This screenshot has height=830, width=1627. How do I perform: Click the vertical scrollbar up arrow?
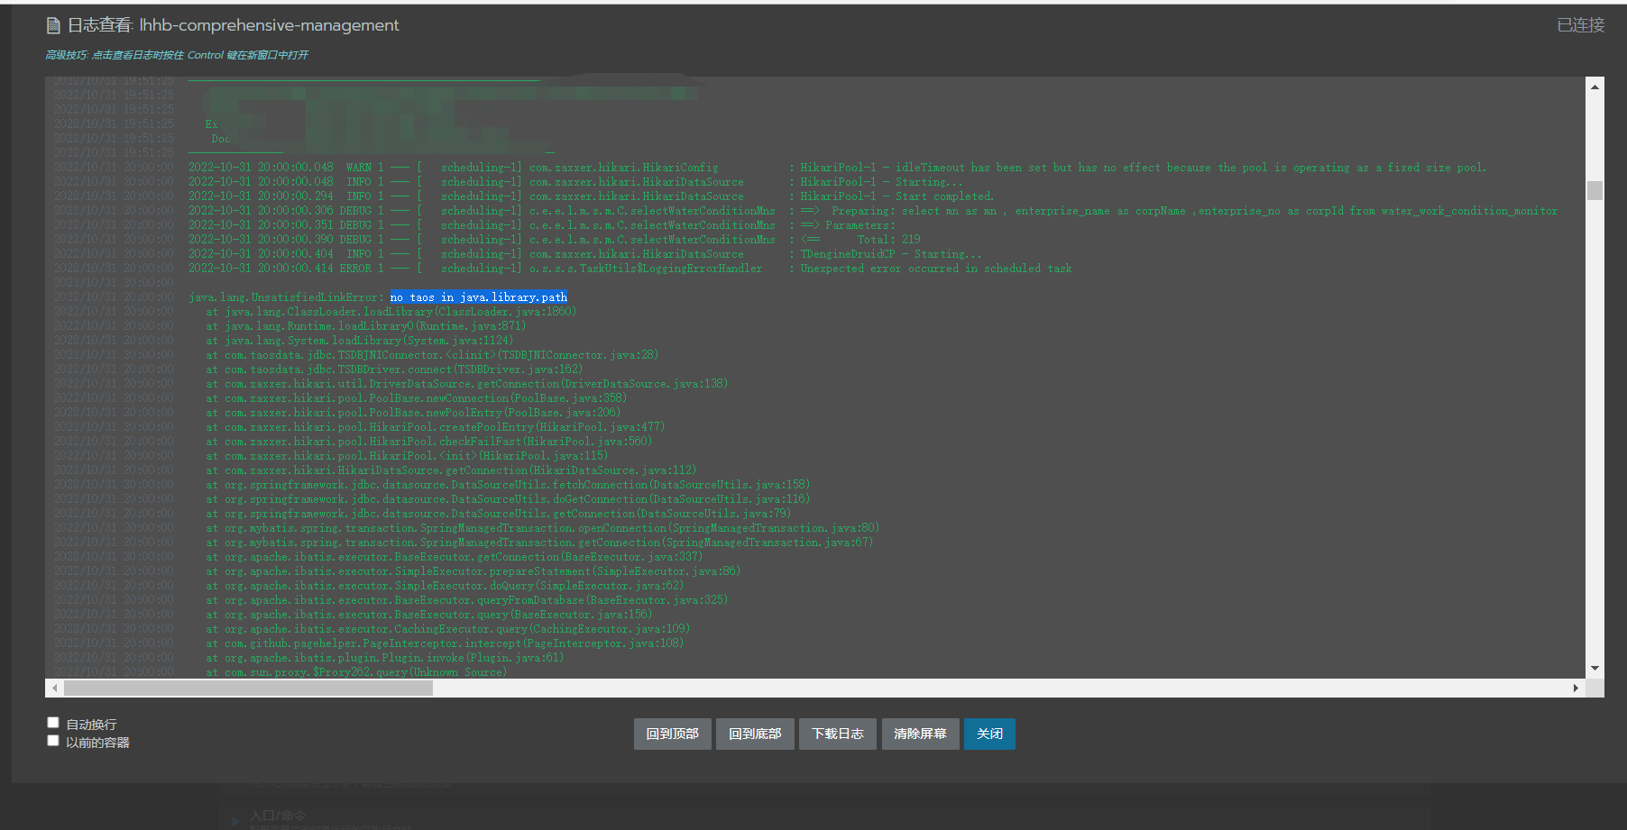point(1595,85)
